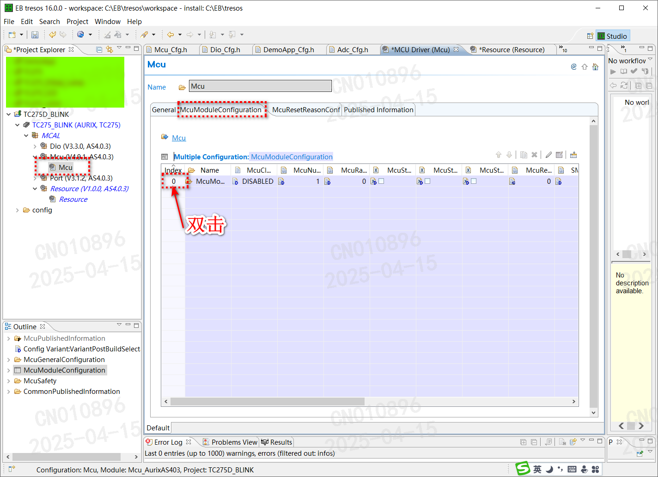
Task: Click the Mcu Name input field
Action: click(x=261, y=86)
